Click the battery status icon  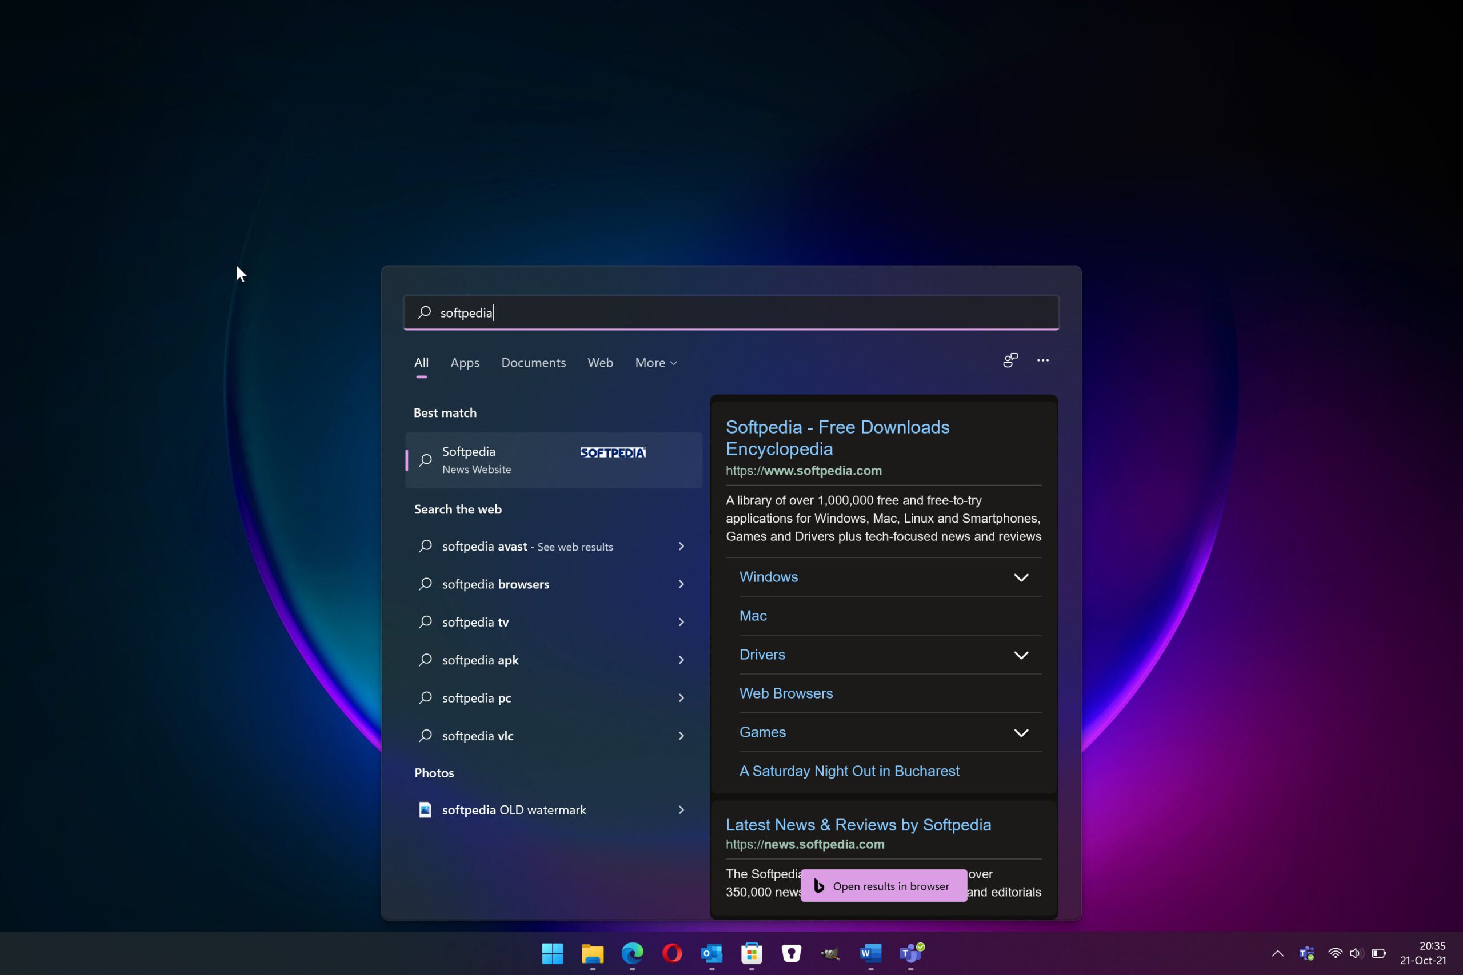(x=1379, y=953)
